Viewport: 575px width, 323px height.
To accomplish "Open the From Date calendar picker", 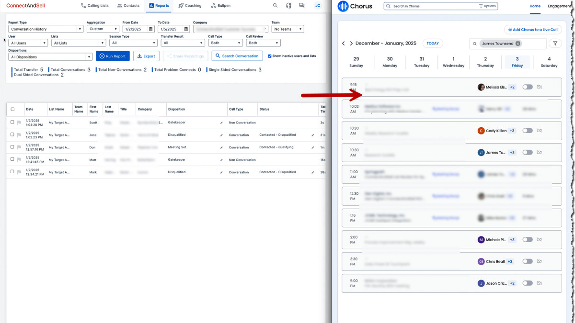I will pos(150,29).
